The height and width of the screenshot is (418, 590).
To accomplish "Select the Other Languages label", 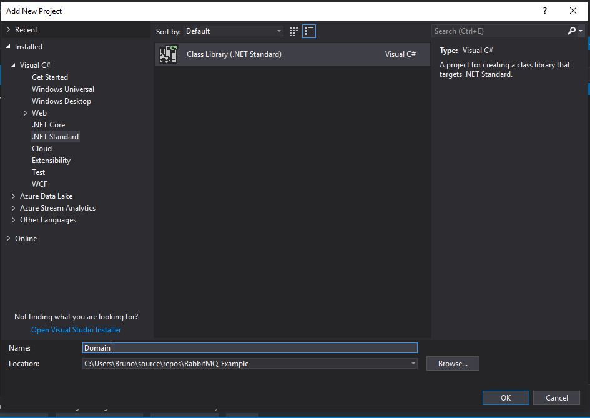I will click(48, 220).
